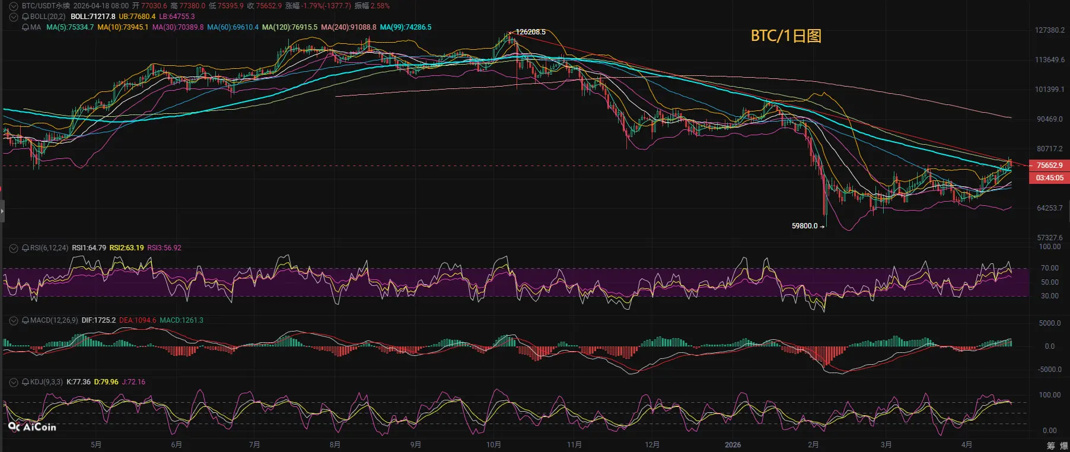Open KDJ(9,3,3) indicator settings label
The height and width of the screenshot is (452, 1070).
coord(46,382)
